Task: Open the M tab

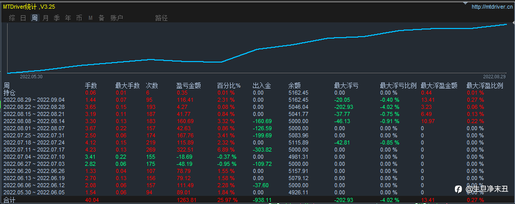Action: (x=90, y=18)
